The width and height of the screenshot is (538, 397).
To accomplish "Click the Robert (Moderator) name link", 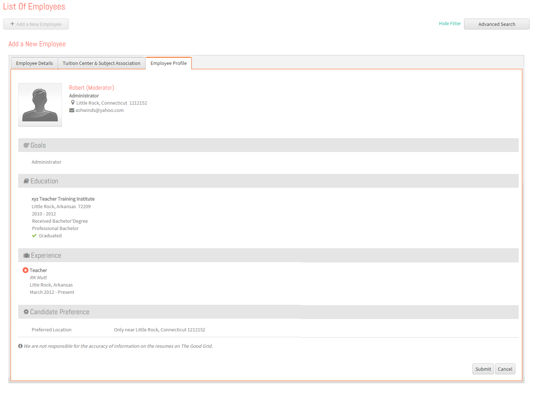I will [91, 87].
